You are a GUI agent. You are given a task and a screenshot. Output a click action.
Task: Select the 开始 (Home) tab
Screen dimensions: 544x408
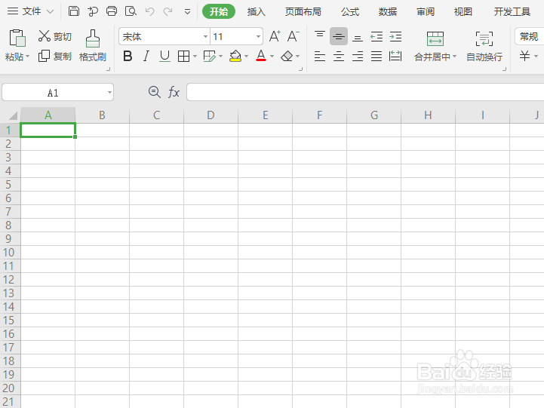(x=219, y=12)
